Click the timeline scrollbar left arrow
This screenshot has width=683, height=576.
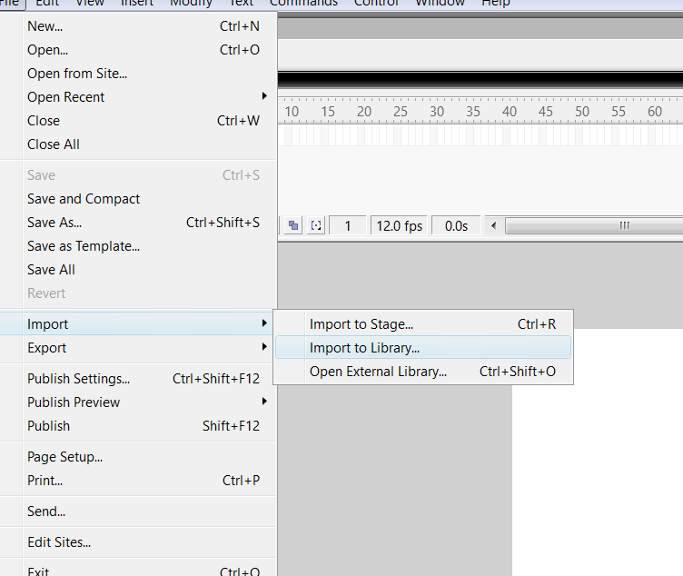(x=493, y=225)
